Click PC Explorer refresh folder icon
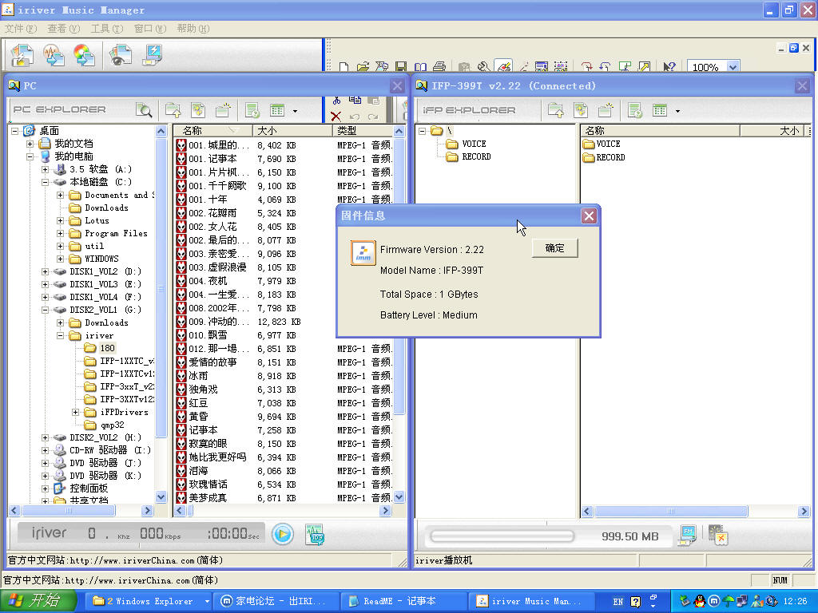Screen dimensions: 818x613 click(198, 110)
